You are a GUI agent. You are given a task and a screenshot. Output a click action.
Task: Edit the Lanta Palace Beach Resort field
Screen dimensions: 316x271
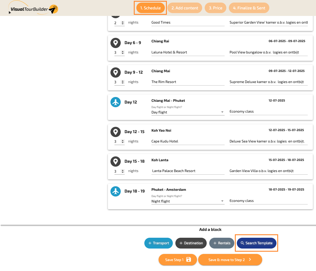pyautogui.click(x=188, y=171)
